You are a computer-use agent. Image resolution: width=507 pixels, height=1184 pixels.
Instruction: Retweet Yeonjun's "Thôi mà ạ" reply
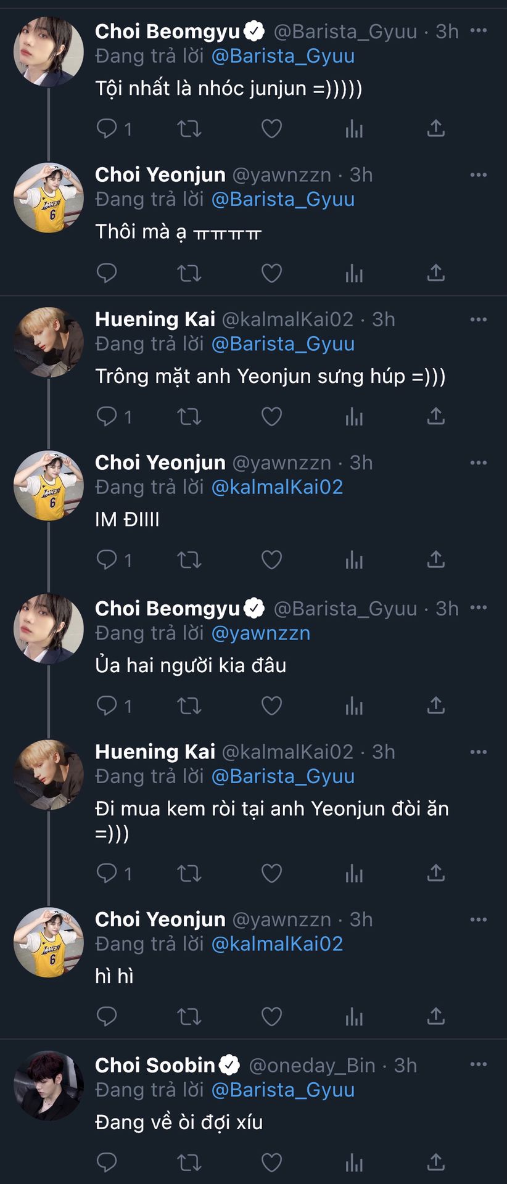(x=189, y=273)
